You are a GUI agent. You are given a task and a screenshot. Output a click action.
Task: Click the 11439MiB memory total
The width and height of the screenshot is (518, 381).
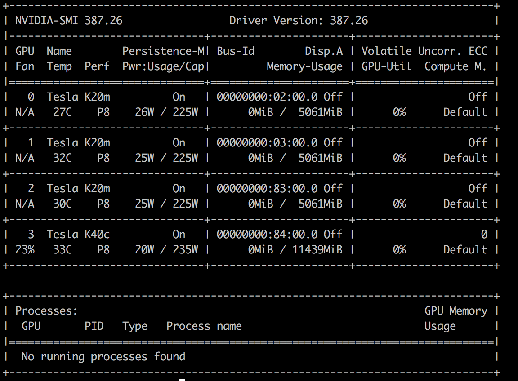click(x=317, y=250)
